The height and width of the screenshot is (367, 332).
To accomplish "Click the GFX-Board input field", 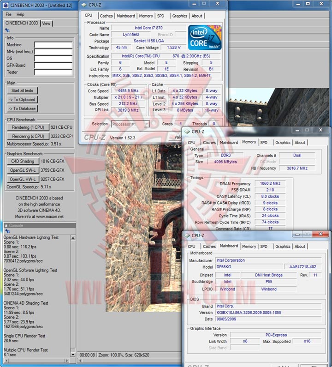I will pyautogui.click(x=53, y=65).
